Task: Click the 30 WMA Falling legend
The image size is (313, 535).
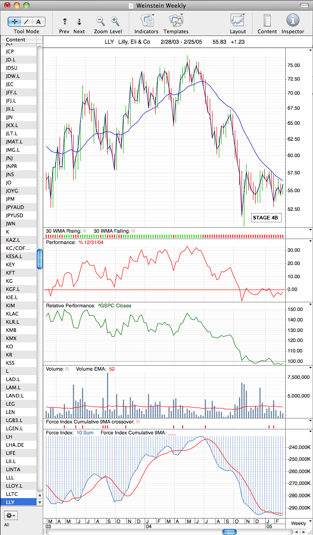Action: pos(115,231)
